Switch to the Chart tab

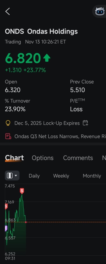(14, 158)
